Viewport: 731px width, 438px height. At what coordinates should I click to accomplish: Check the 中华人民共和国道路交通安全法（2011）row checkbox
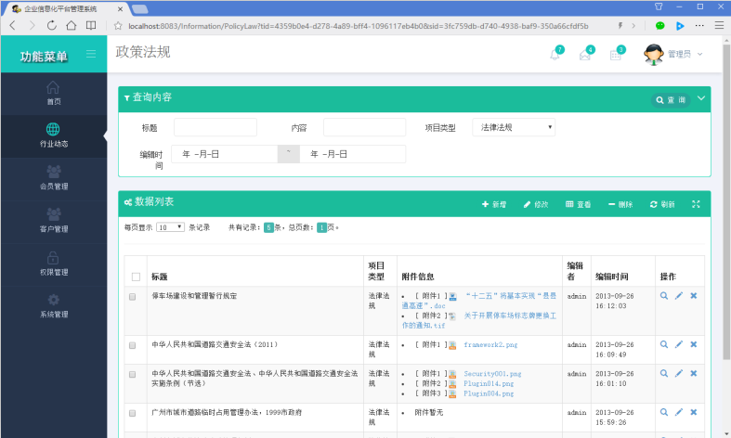click(x=133, y=345)
